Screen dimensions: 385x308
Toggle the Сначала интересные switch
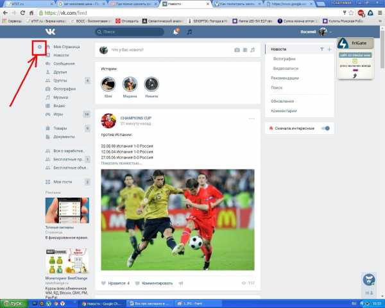[x=325, y=128]
